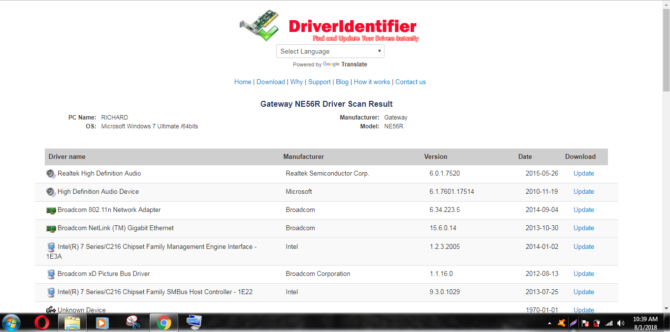Click the DriverIdentifier logo

tap(329, 26)
